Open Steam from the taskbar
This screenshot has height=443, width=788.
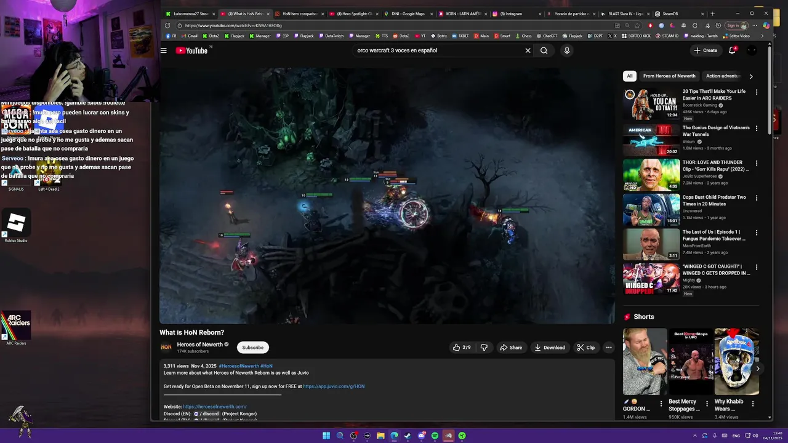408,436
